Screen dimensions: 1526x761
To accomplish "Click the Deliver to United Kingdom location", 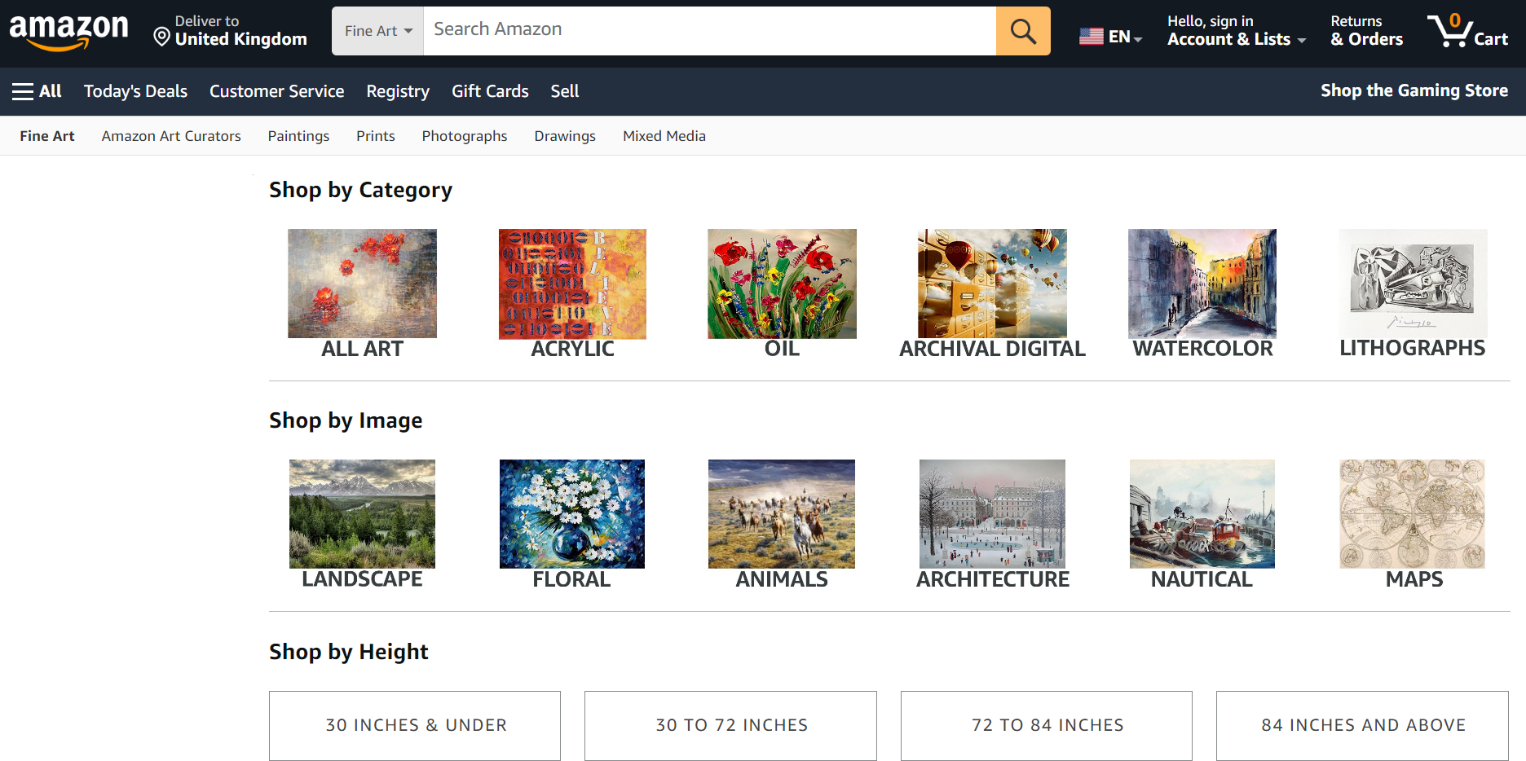I will point(231,31).
